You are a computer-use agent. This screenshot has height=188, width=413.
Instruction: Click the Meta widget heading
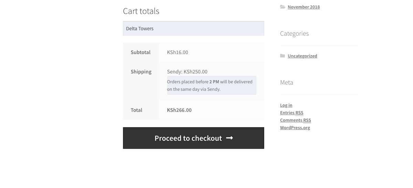[287, 82]
